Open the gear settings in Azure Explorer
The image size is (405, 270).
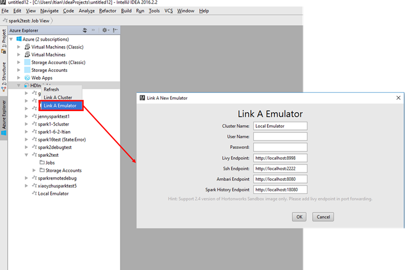pyautogui.click(x=105, y=30)
